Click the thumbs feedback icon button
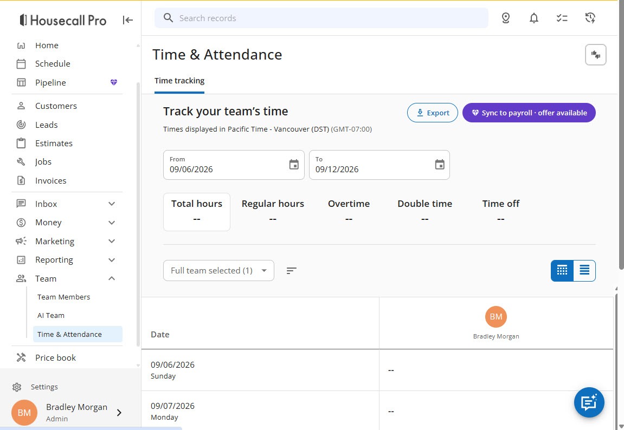The width and height of the screenshot is (624, 430). point(595,55)
